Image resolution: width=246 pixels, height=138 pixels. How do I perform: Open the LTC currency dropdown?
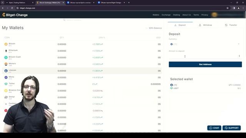pos(205,44)
